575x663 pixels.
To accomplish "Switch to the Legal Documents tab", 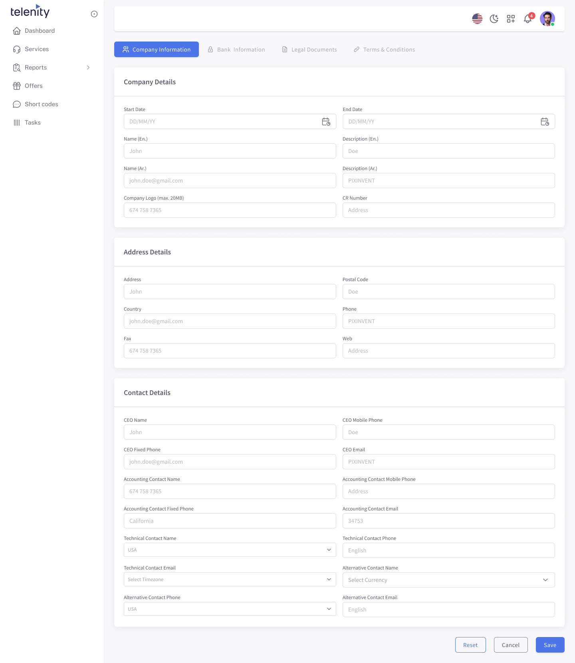I will [x=309, y=50].
